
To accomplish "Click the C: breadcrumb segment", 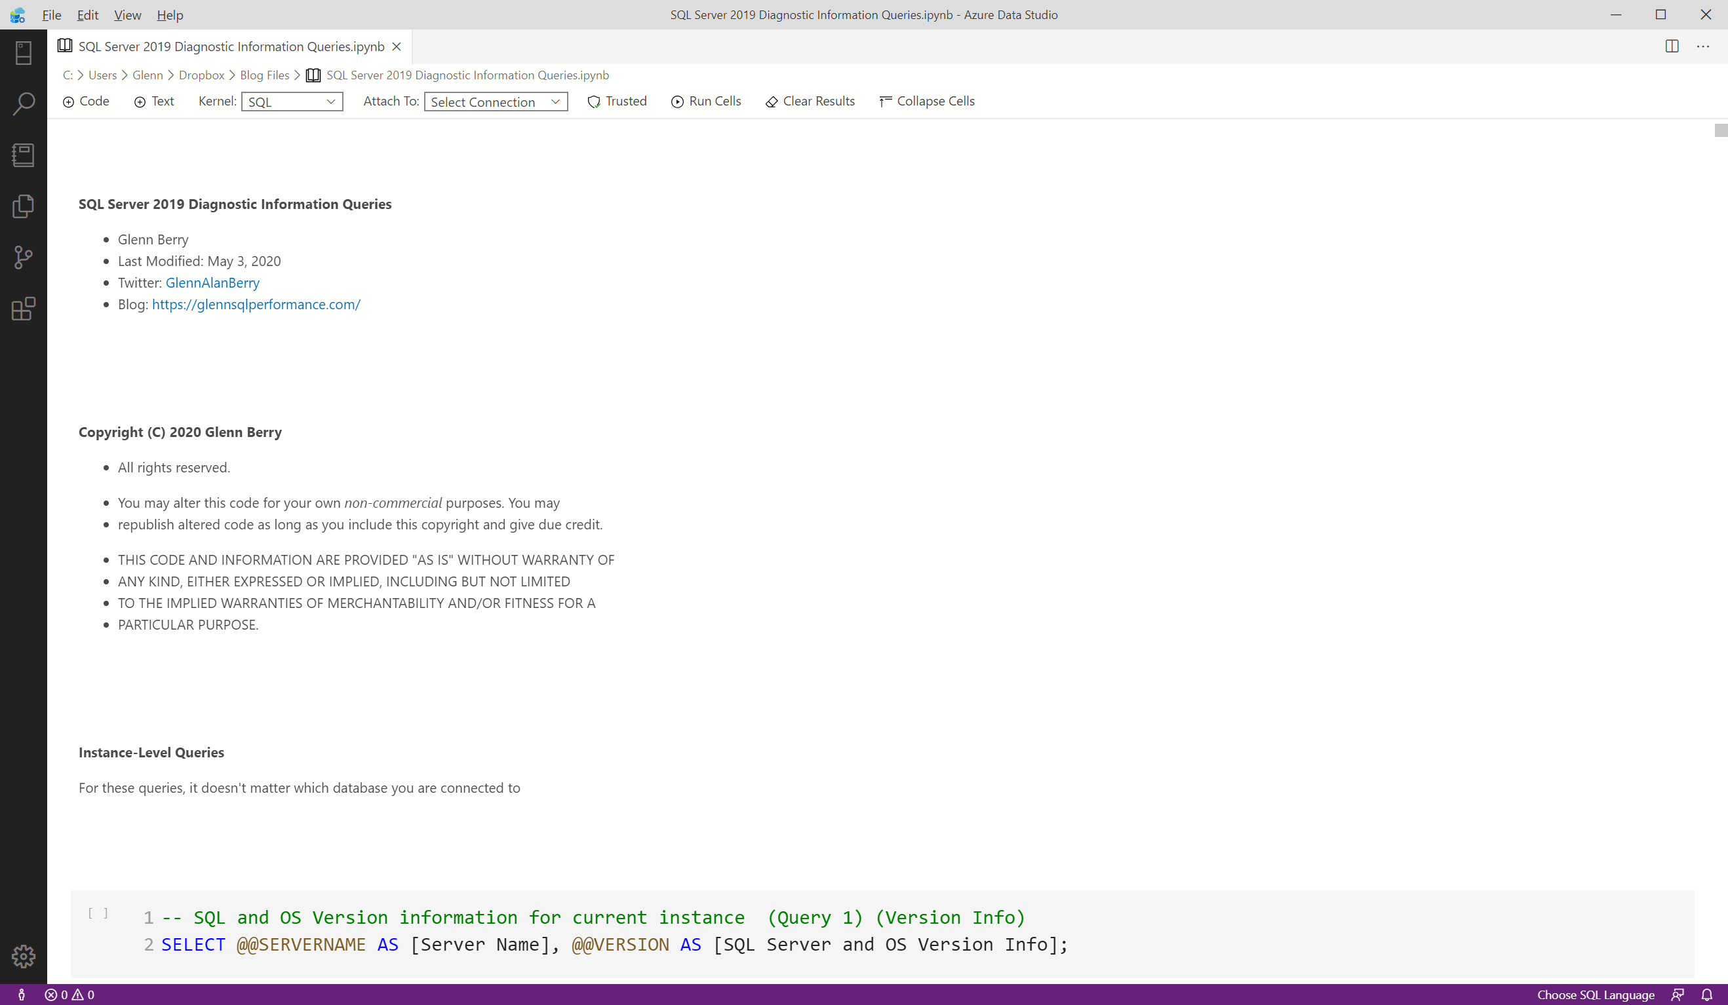I will point(68,75).
